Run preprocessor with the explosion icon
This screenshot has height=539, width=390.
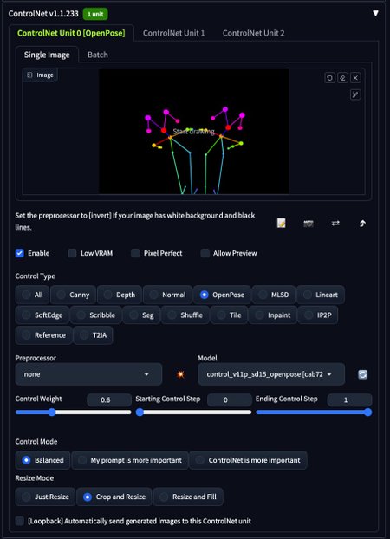click(x=180, y=374)
